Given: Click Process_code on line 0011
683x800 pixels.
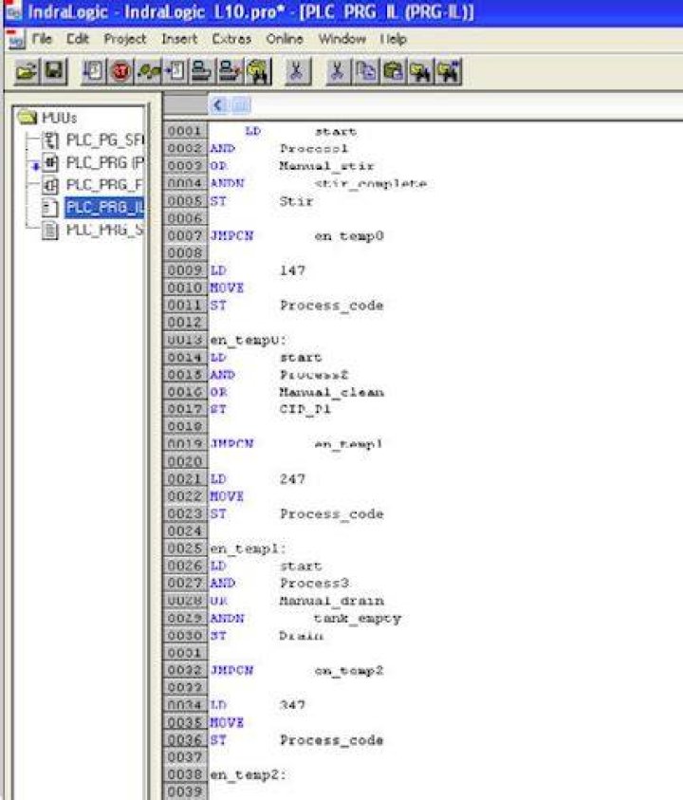Looking at the screenshot, I should point(332,306).
